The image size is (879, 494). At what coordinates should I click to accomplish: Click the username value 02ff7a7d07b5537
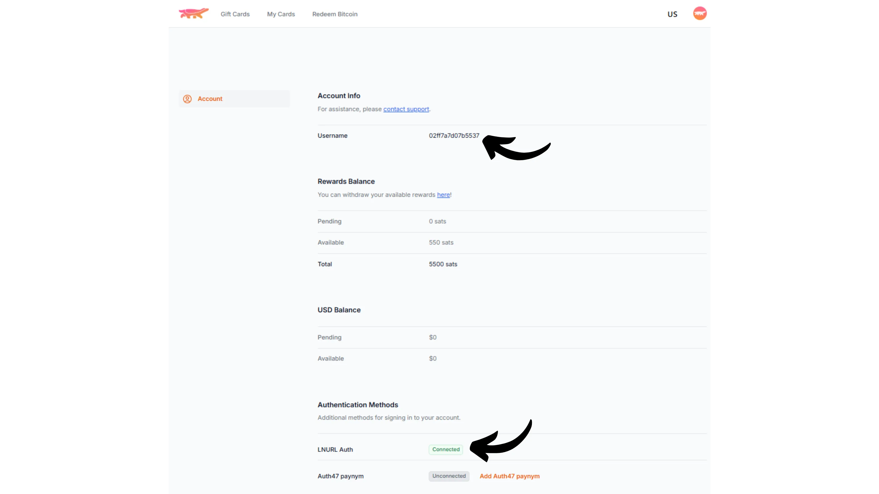point(454,136)
